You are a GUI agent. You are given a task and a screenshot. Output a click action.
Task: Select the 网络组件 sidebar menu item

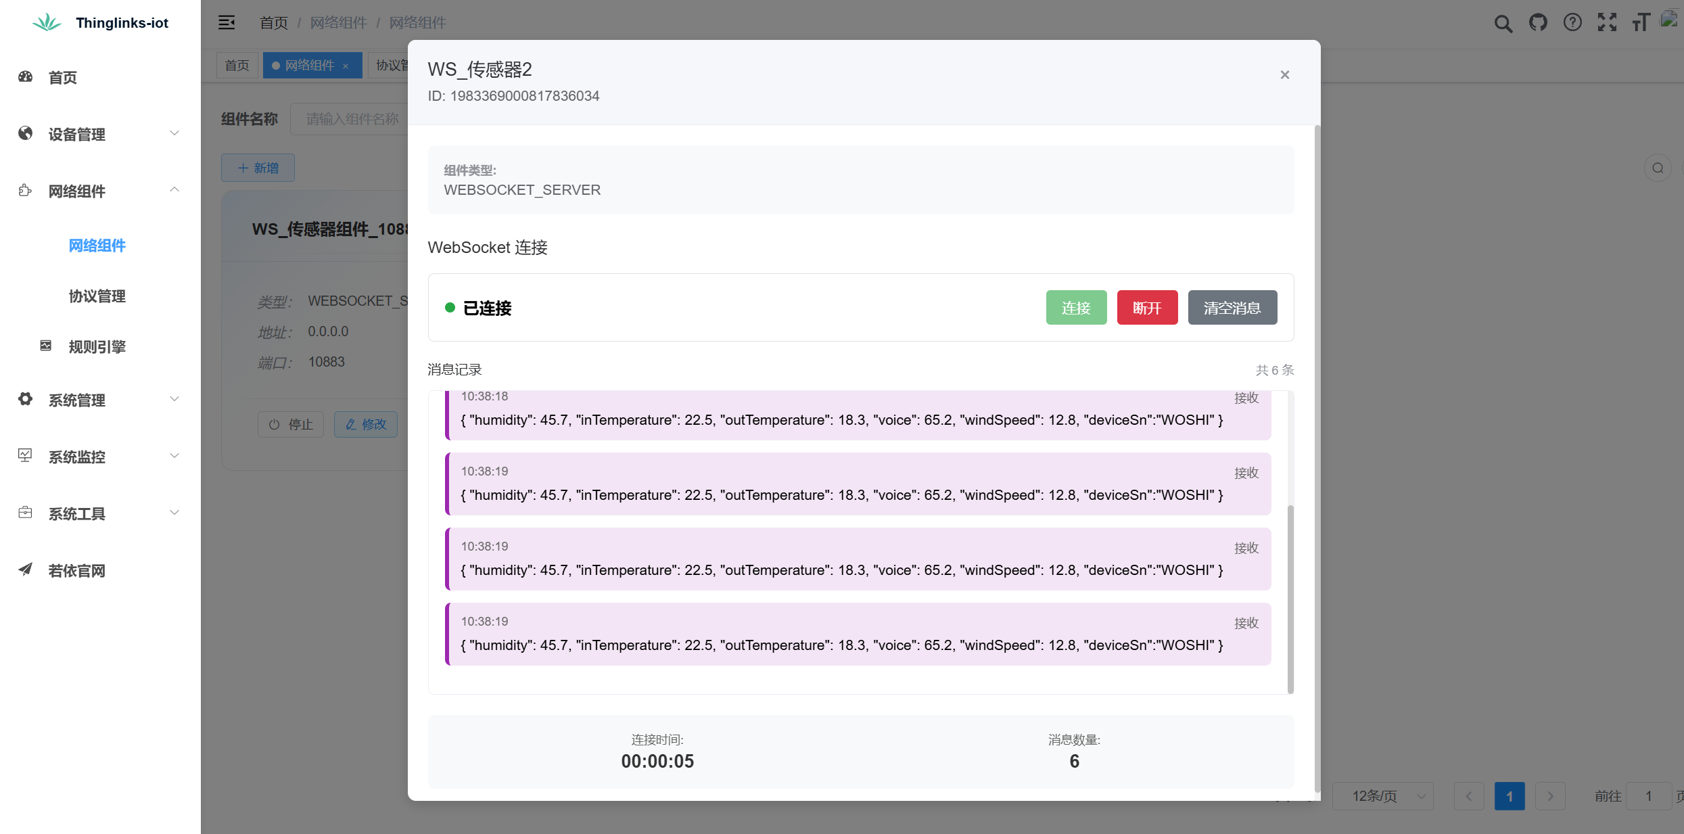point(97,246)
